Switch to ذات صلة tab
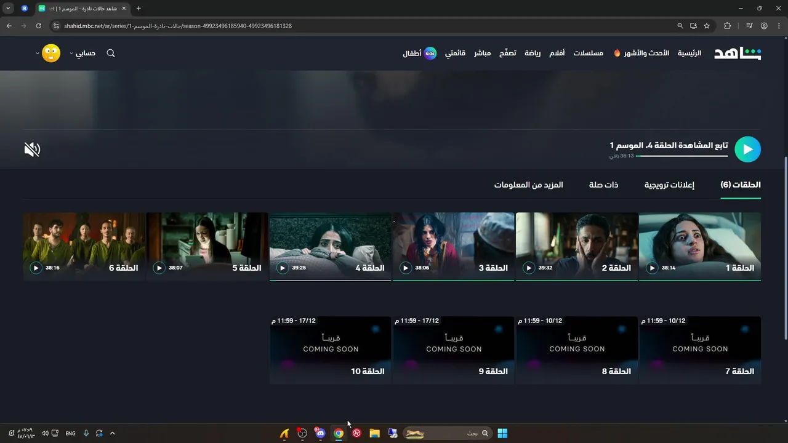 [x=603, y=185]
